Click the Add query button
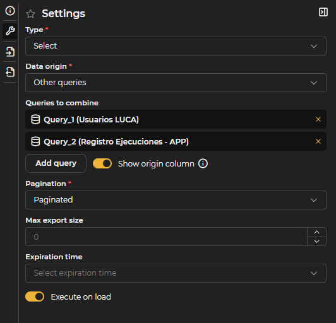This screenshot has height=323, width=336. pos(56,163)
